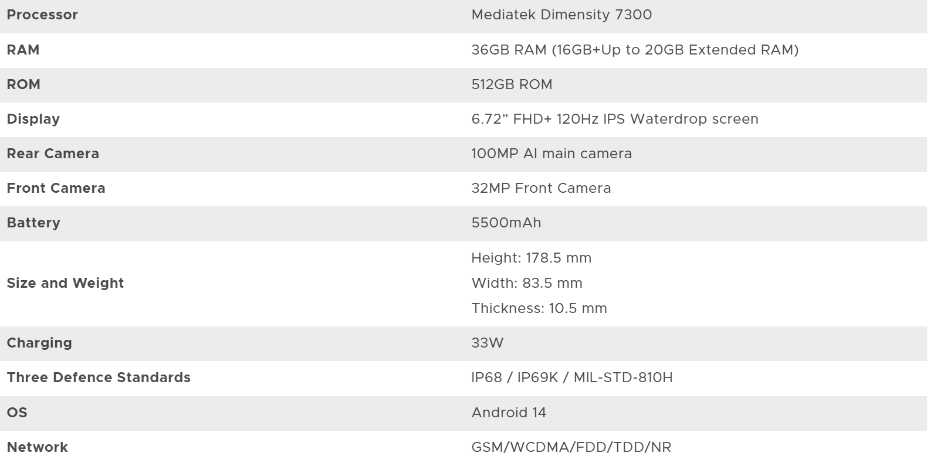Select the Three Defence Standards label
927x463 pixels.
coord(99,377)
